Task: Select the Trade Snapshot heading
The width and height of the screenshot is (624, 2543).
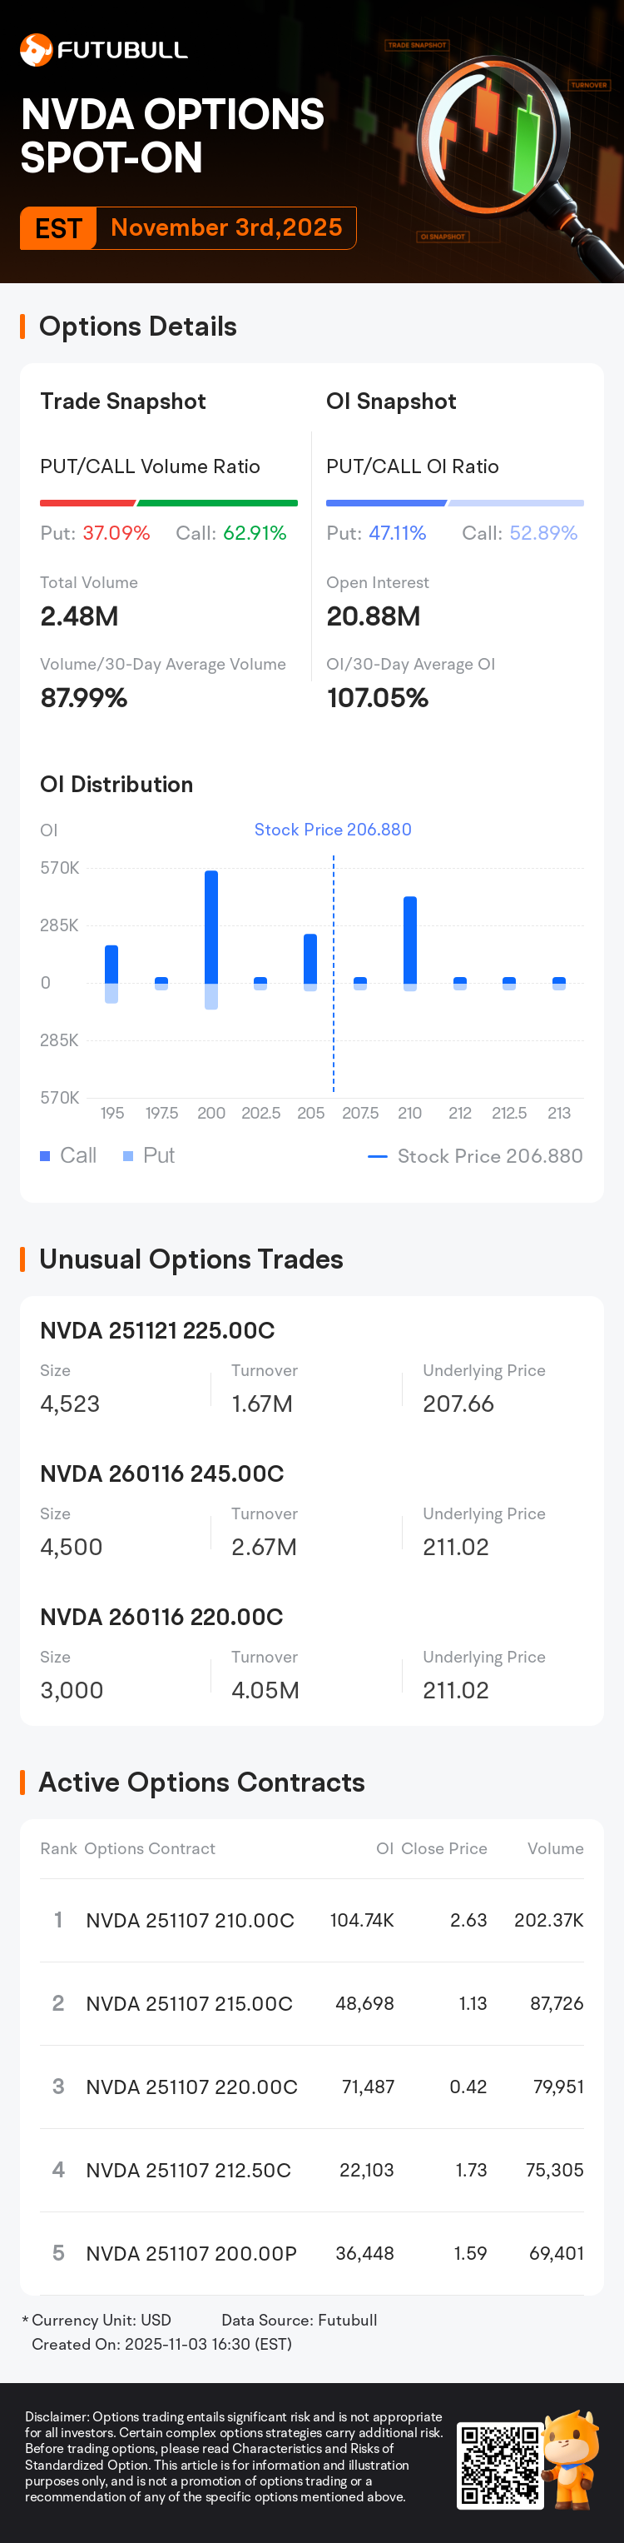Action: [123, 401]
